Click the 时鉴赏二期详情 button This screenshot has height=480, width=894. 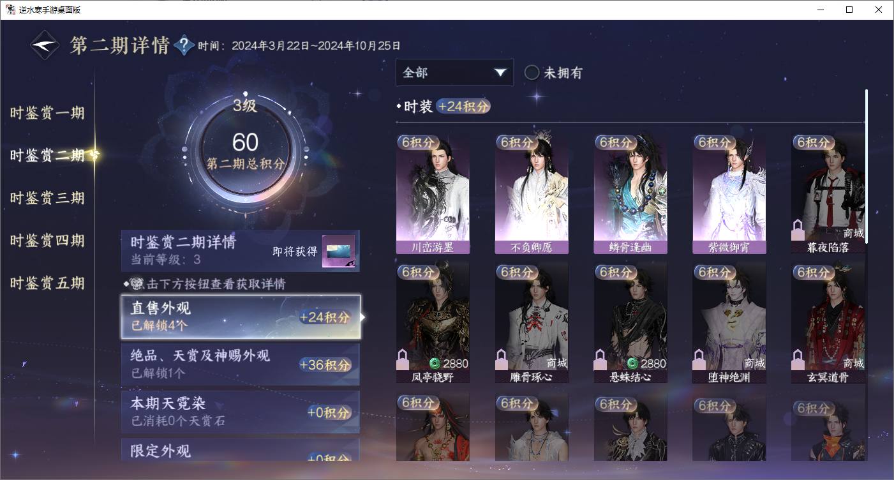tap(241, 251)
